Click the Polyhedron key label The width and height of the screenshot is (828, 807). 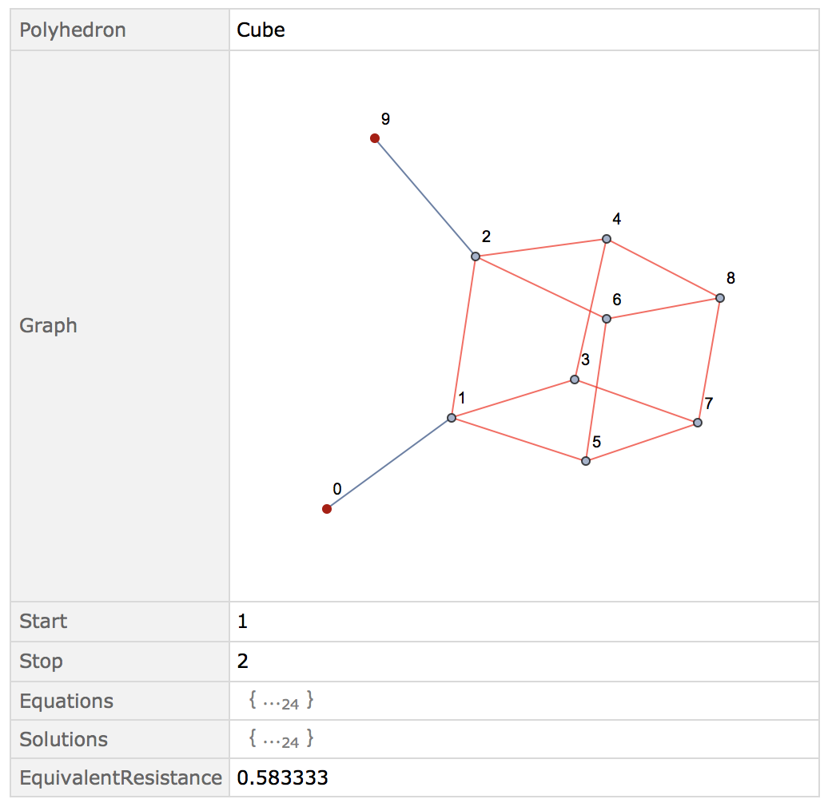[x=73, y=30]
